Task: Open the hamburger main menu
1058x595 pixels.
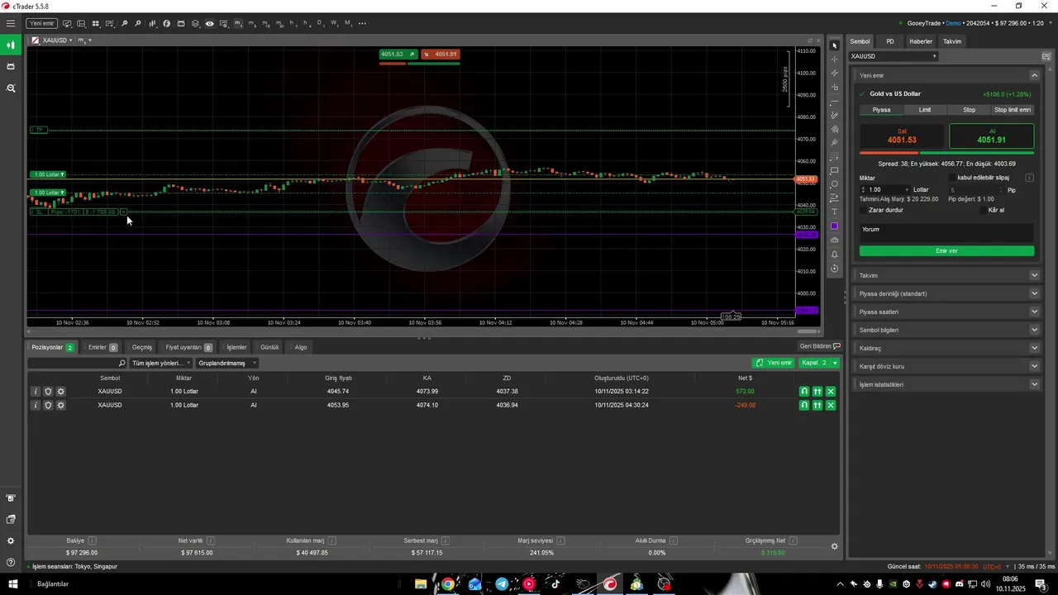Action: pyautogui.click(x=11, y=23)
